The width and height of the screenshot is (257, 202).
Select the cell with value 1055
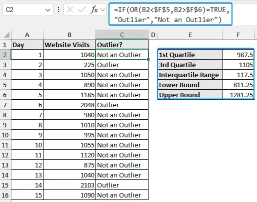click(69, 145)
